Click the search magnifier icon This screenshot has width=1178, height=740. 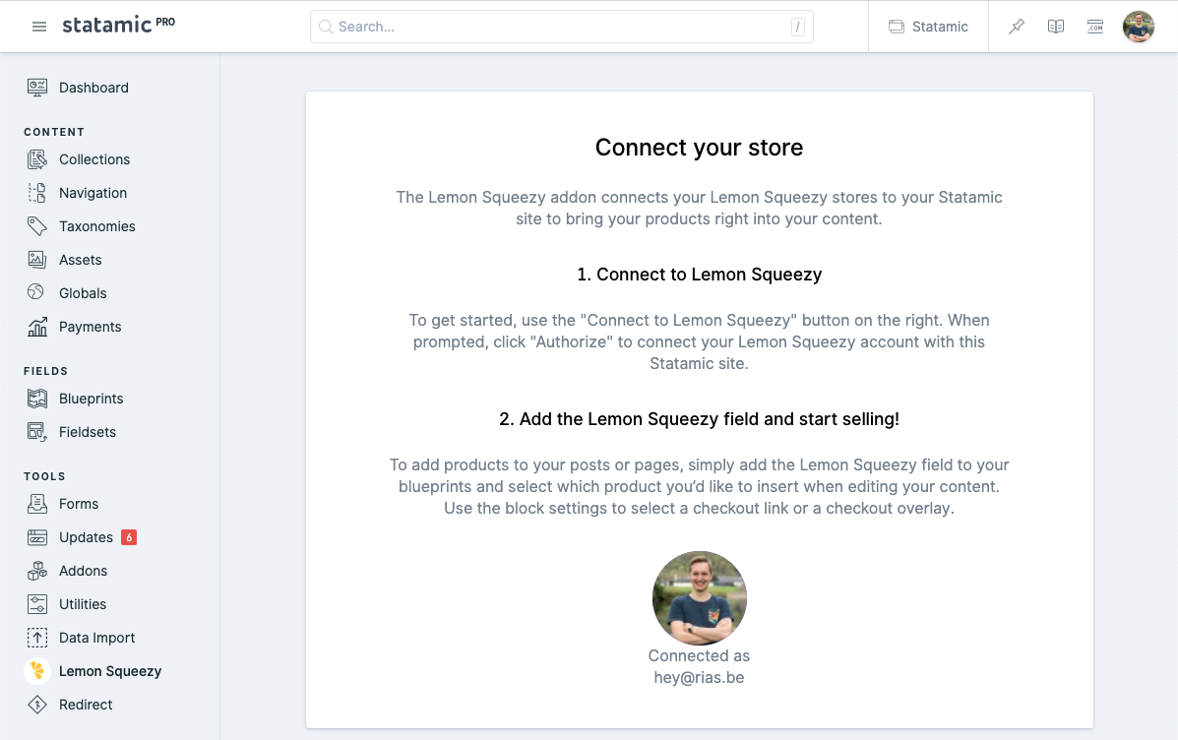pos(326,27)
